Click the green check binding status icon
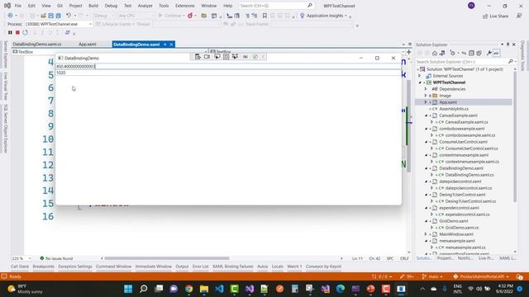Image resolution: width=529 pixels, height=297 pixels. tap(255, 57)
